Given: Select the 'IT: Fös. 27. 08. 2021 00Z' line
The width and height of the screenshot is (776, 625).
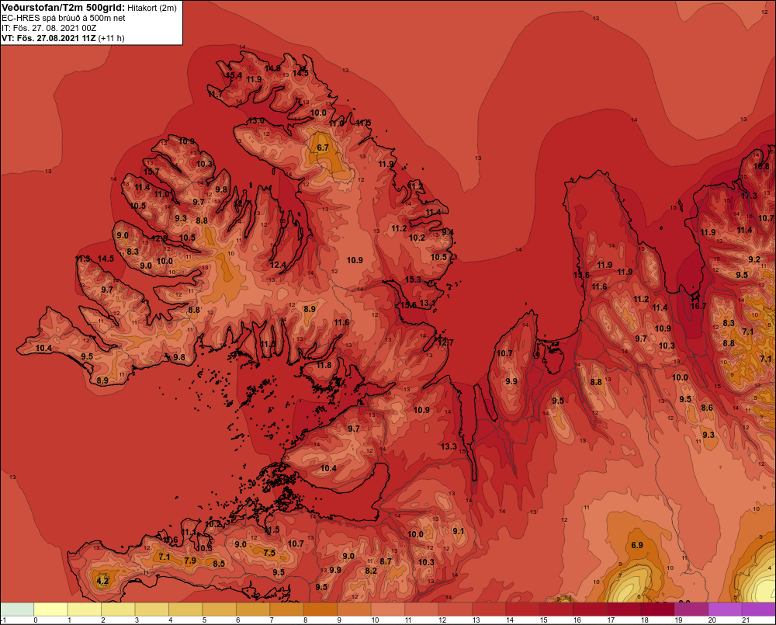Looking at the screenshot, I should 49,28.
